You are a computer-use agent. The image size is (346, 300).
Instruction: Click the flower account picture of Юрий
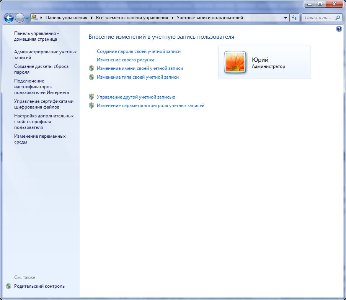coord(235,62)
